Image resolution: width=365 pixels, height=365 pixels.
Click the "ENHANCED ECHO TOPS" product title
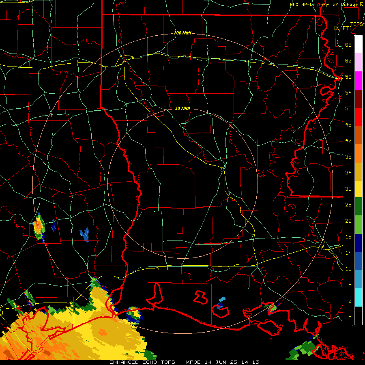(x=142, y=362)
